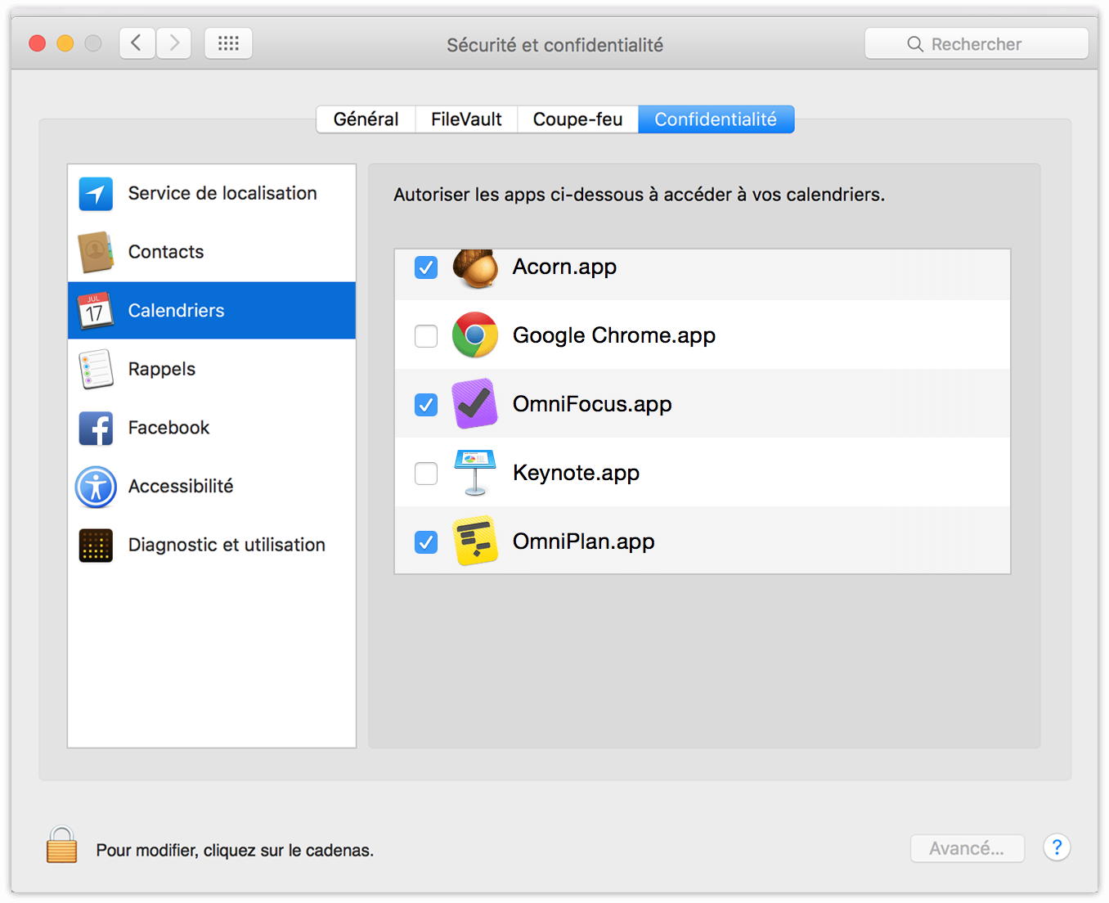Go forward with the right chevron

173,43
